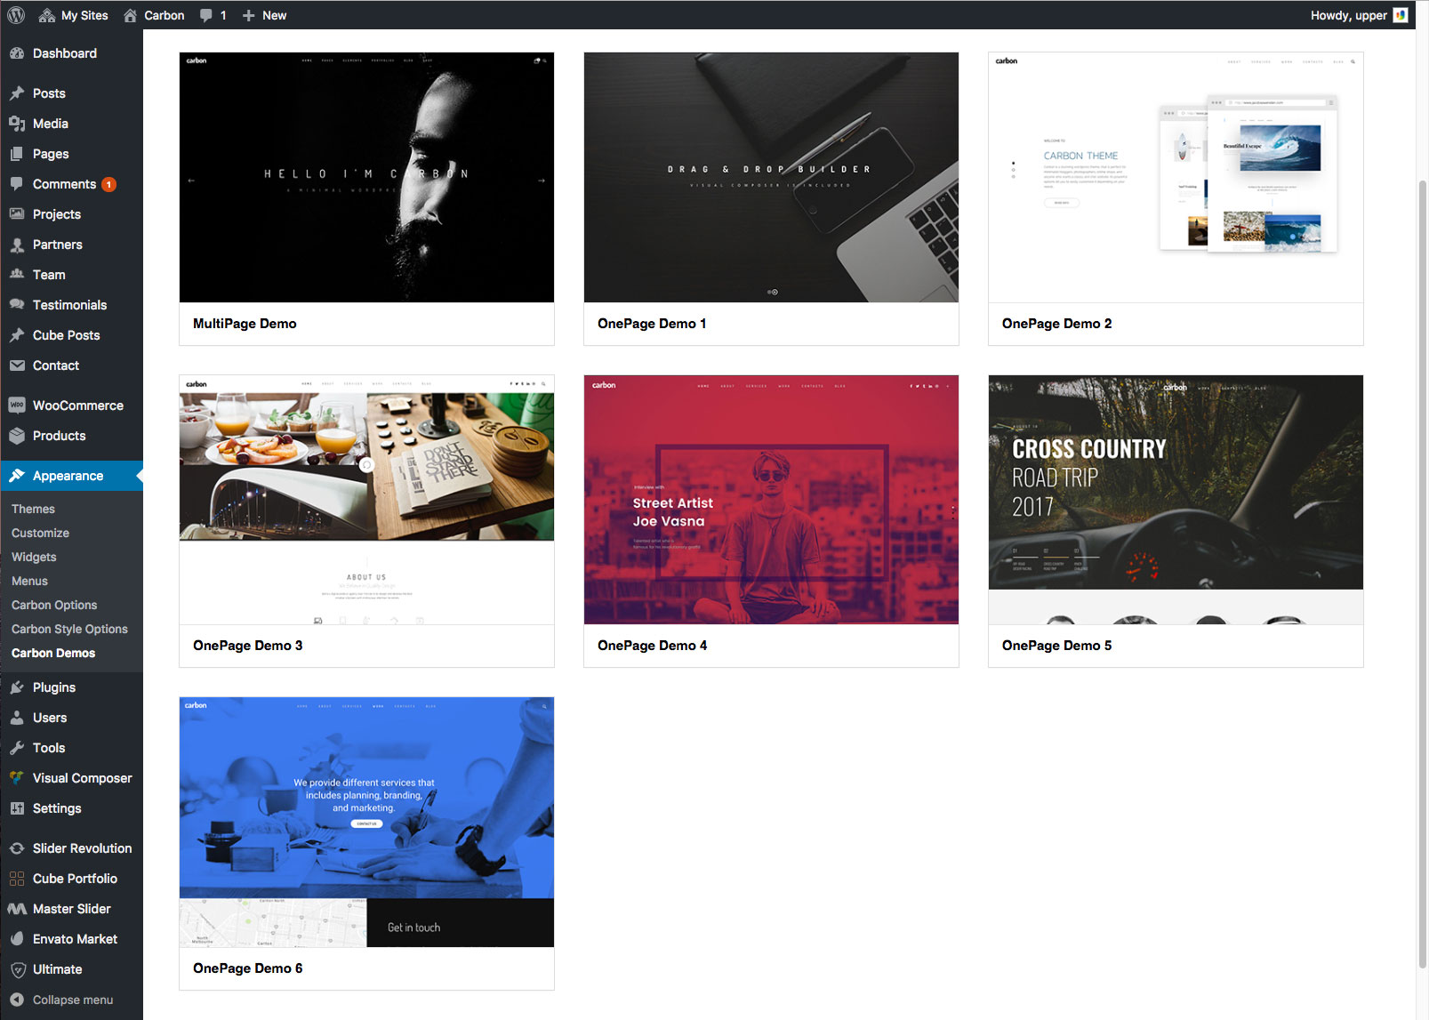
Task: Click the OnePage Demo 5 label
Action: [x=1056, y=646]
